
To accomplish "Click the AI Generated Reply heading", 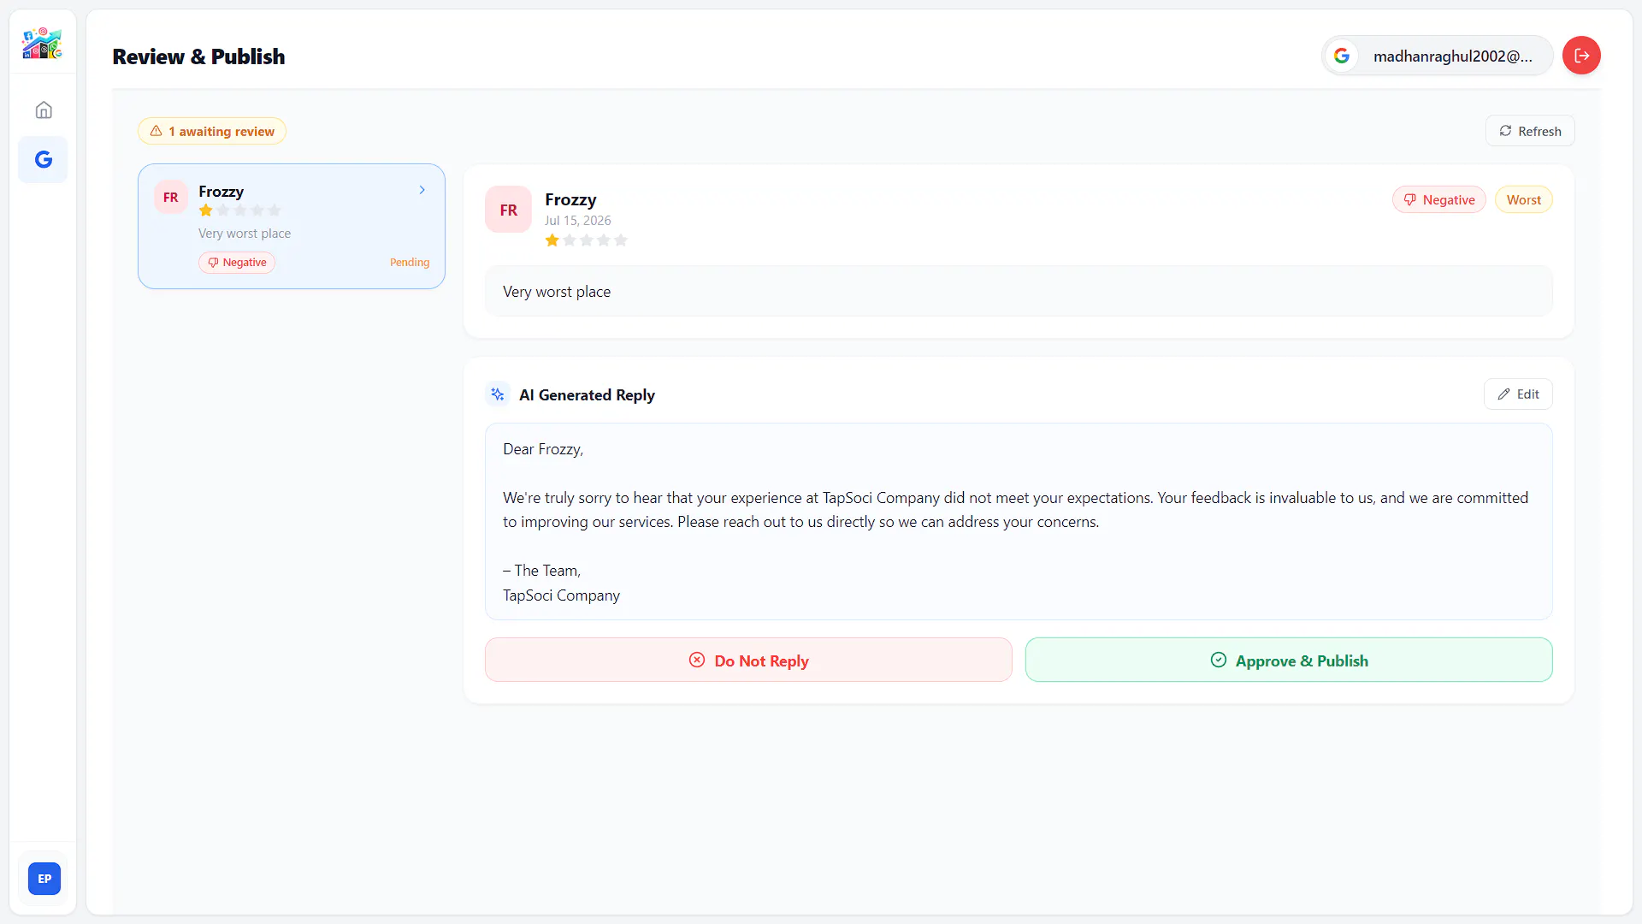I will [587, 394].
